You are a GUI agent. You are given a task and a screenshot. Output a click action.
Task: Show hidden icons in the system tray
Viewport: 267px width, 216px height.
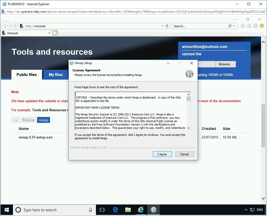pos(246,210)
